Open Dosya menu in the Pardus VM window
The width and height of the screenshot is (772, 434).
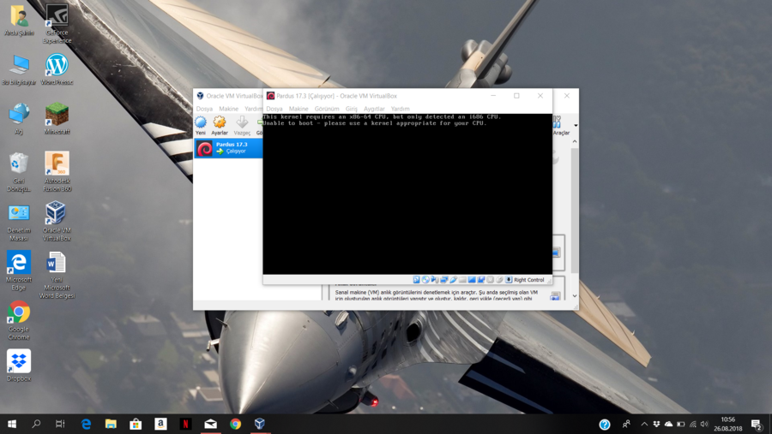274,109
